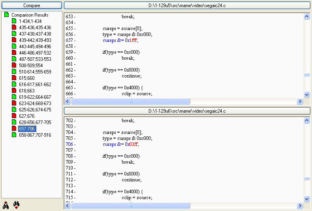Click right arrow of top pane horizontal scrollbar
The width and height of the screenshot is (312, 211).
[x=300, y=102]
